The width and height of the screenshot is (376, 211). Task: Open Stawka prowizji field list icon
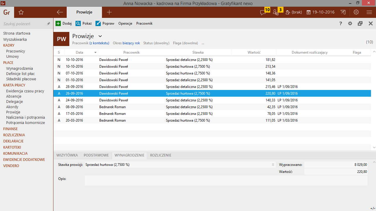pos(273,165)
